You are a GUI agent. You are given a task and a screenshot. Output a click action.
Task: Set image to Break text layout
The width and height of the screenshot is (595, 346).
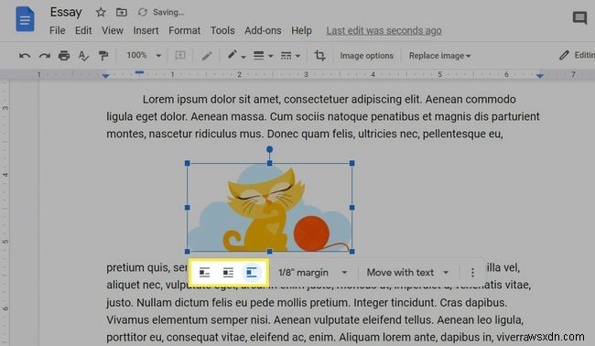click(x=252, y=273)
